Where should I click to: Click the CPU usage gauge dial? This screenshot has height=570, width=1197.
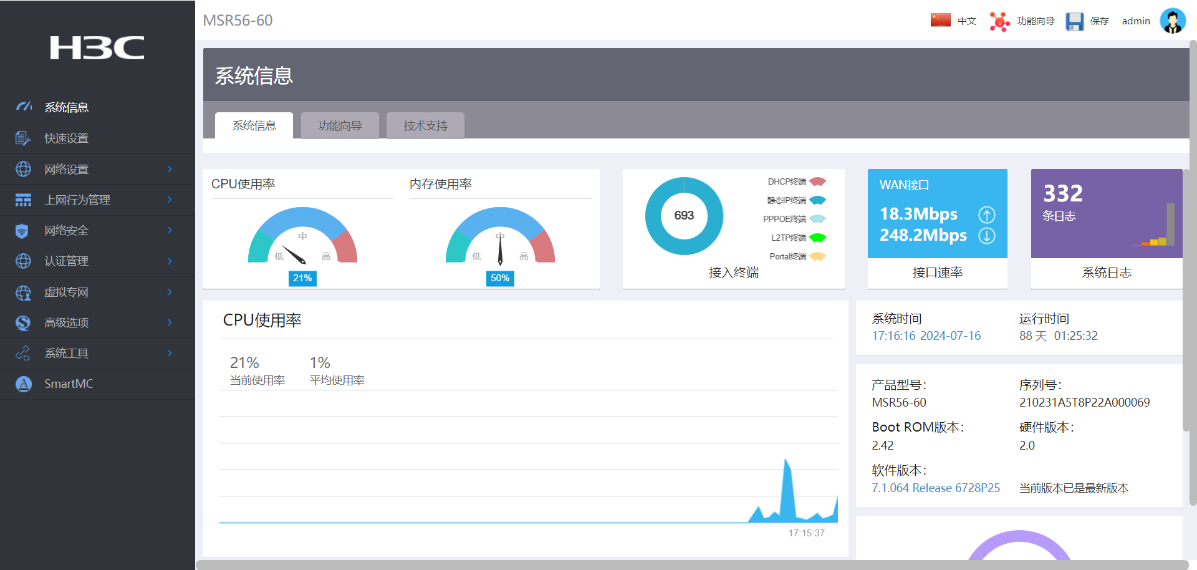point(302,235)
